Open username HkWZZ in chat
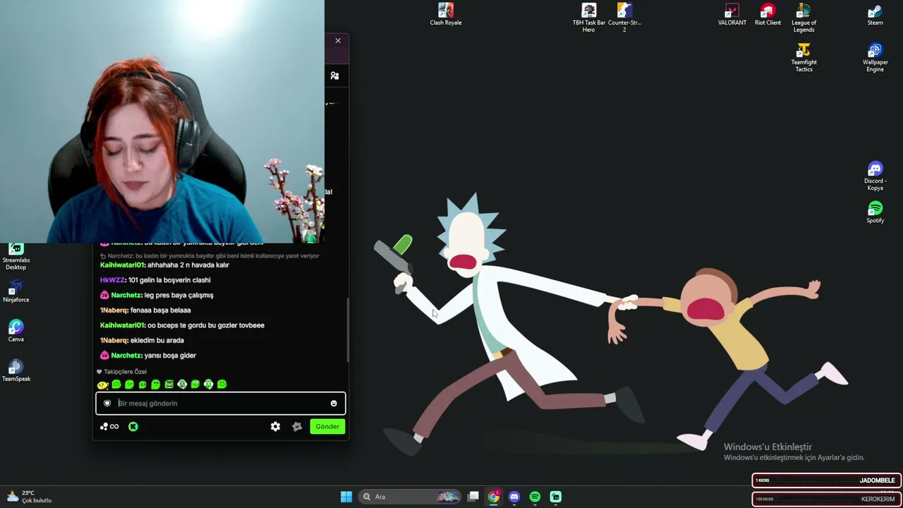The width and height of the screenshot is (903, 508). pos(112,280)
